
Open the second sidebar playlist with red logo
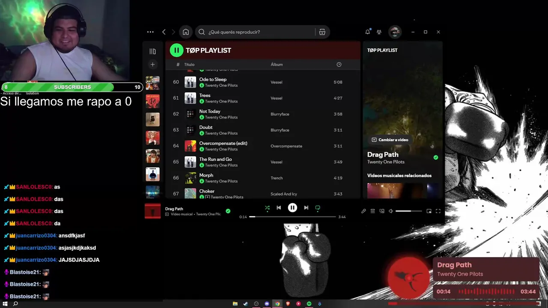(x=152, y=101)
